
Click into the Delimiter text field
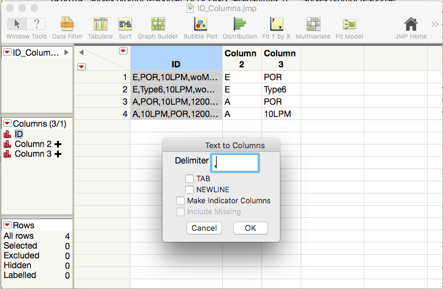(235, 162)
